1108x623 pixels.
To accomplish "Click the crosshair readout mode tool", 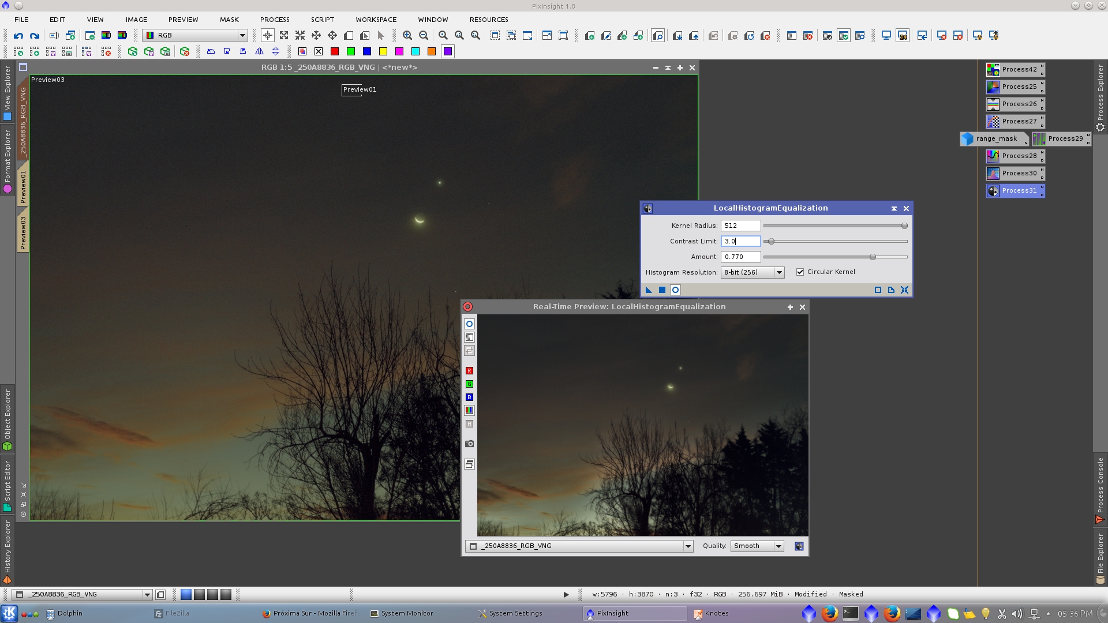I will 268,36.
